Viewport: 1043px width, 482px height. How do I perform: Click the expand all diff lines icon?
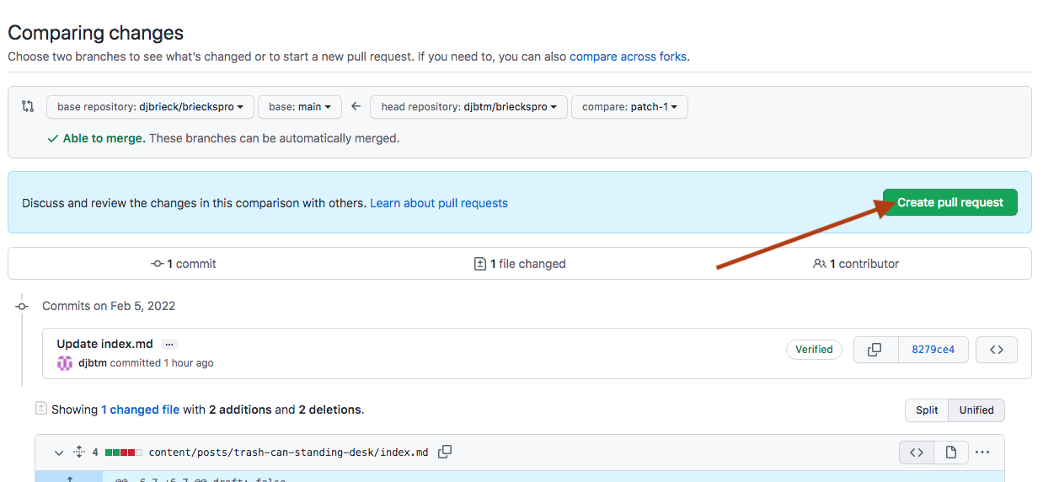(79, 453)
